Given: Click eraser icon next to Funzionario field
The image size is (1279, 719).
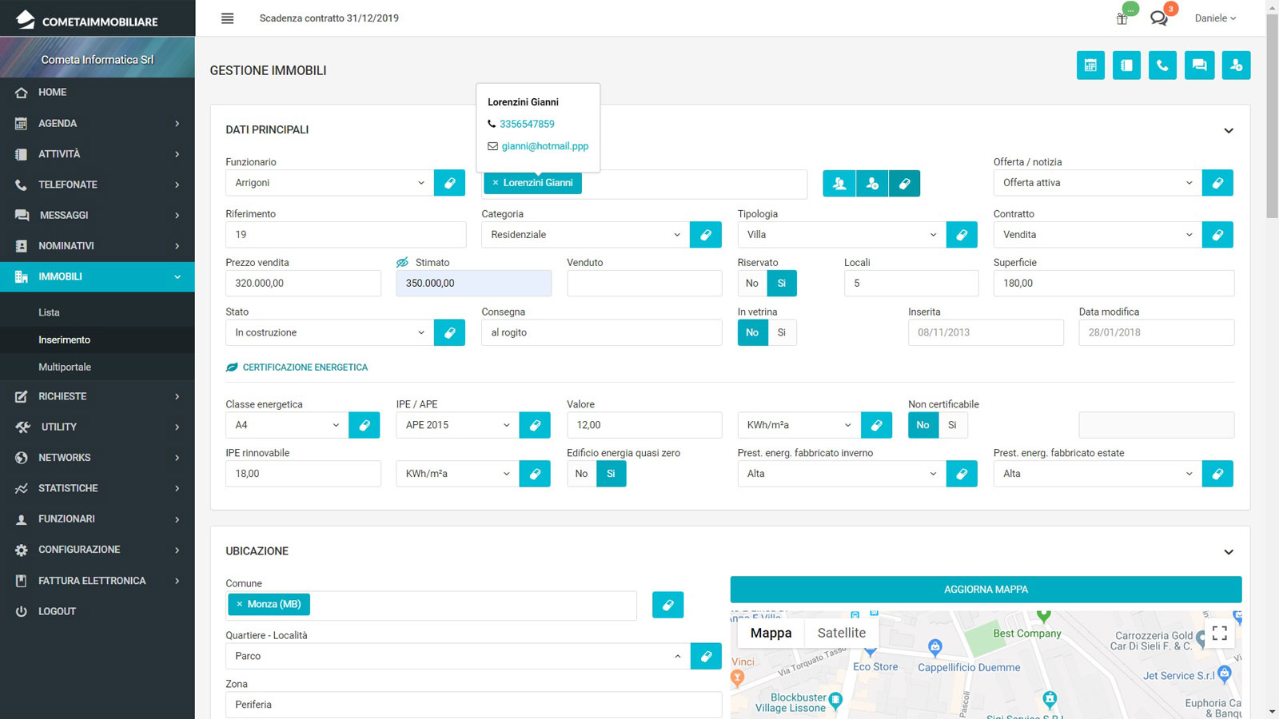Looking at the screenshot, I should tap(449, 183).
